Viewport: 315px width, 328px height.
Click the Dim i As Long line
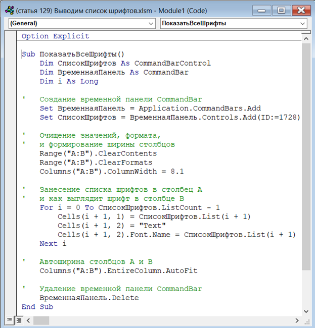[69, 81]
